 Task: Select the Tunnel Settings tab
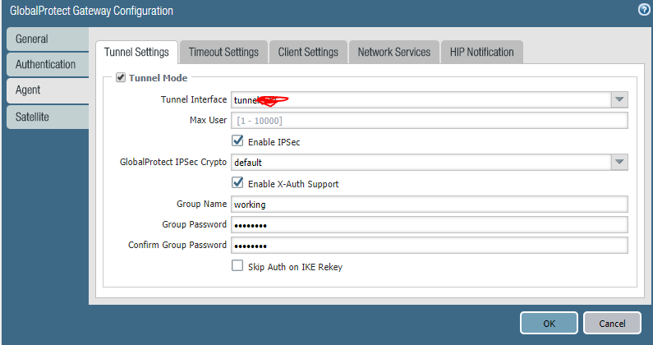pos(136,52)
